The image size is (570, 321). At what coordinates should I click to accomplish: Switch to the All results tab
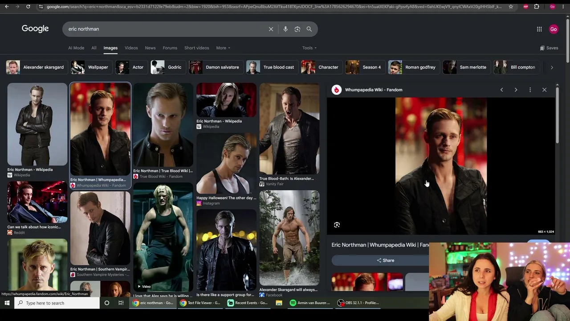(x=94, y=48)
